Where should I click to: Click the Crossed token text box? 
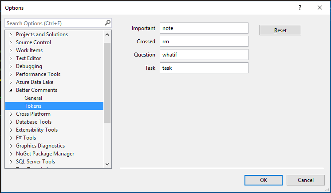coord(204,42)
